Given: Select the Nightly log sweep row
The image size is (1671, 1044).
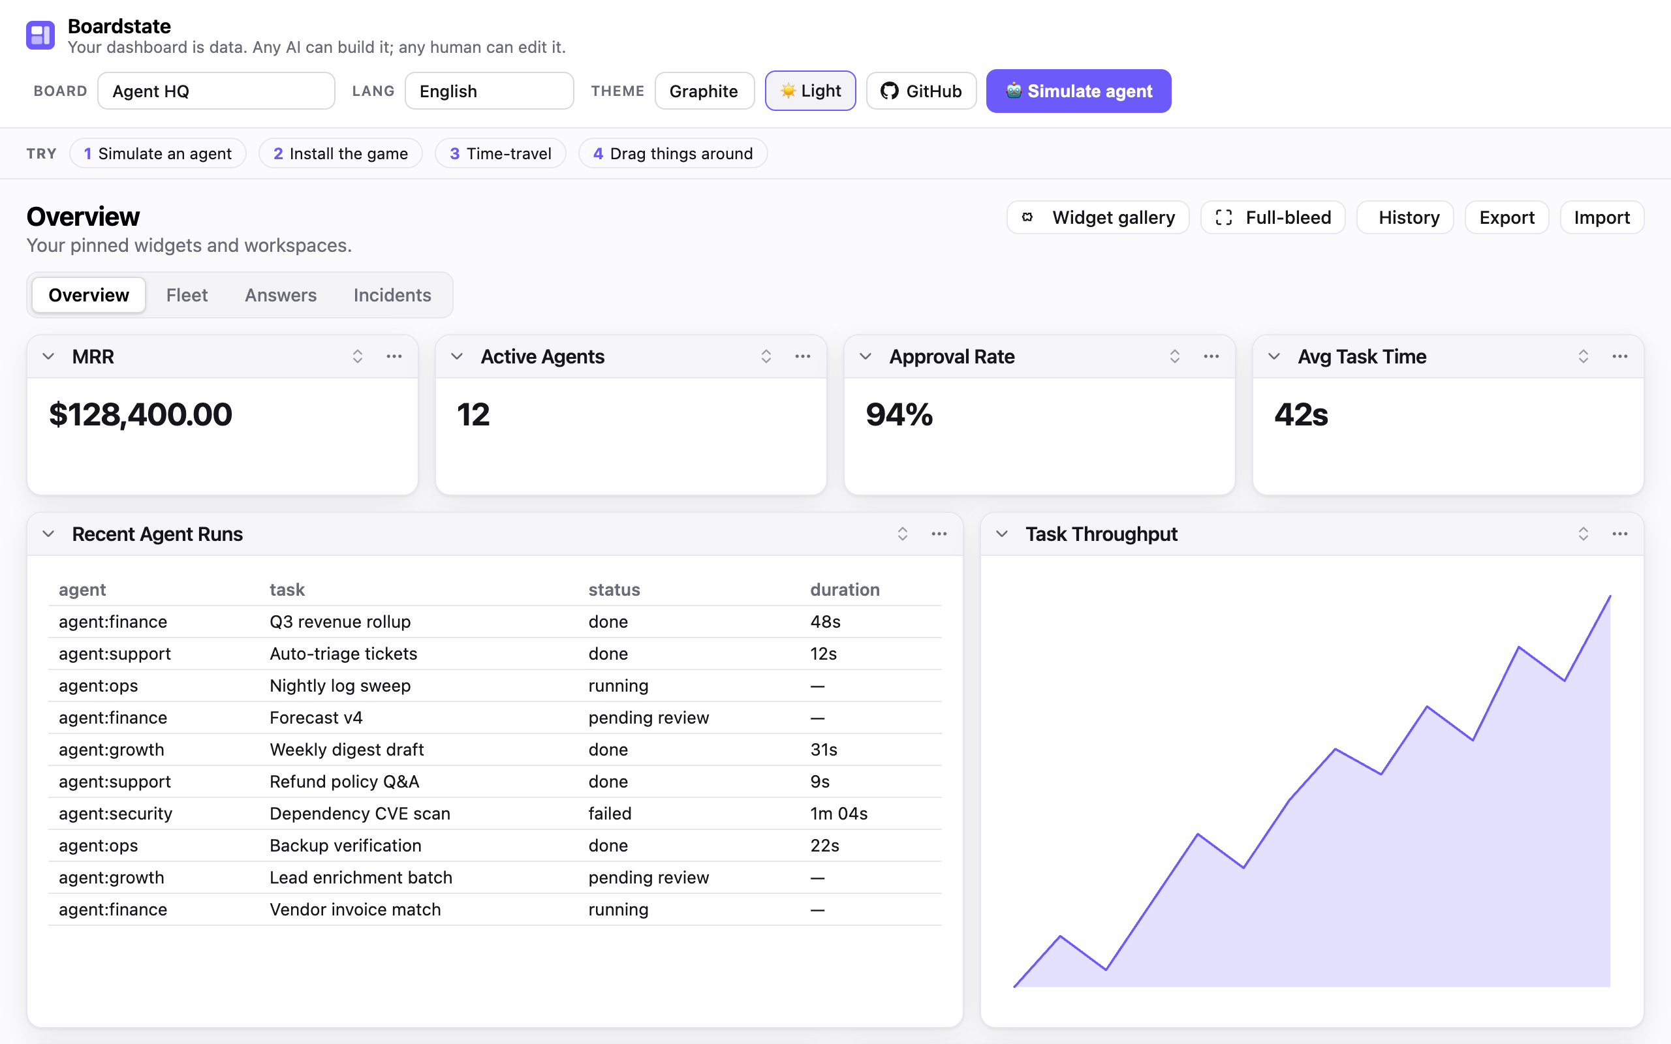Looking at the screenshot, I should [x=495, y=686].
